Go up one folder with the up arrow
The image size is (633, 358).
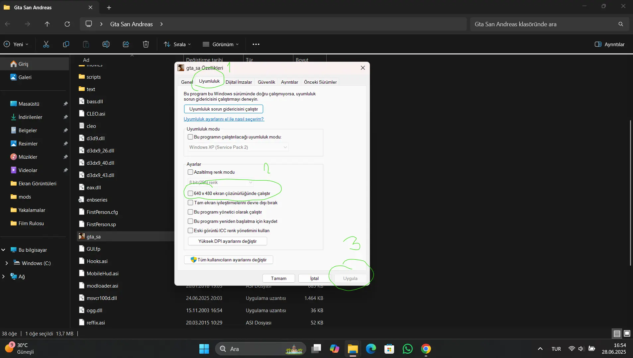pyautogui.click(x=47, y=24)
